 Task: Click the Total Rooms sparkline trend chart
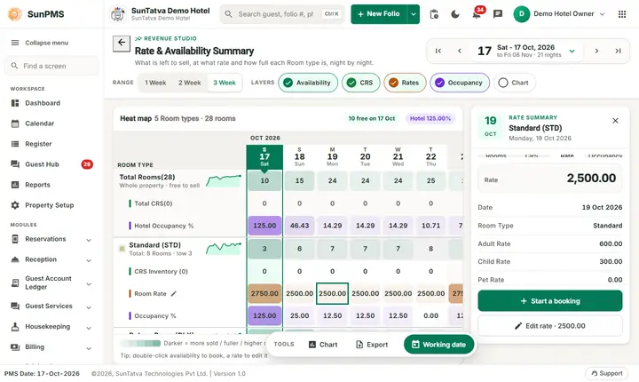pos(224,181)
